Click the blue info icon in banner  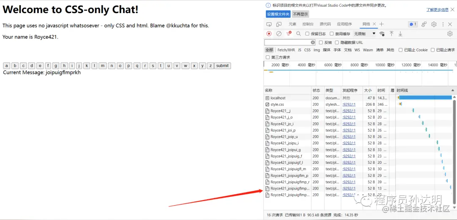[x=268, y=5]
